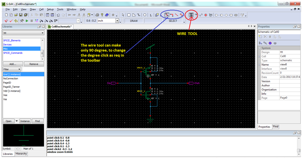Click the red double checkmark design check icon
304x159 pixels.
(x=6, y=21)
